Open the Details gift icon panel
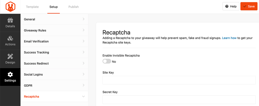This screenshot has width=259, height=106. pyautogui.click(x=10, y=20)
